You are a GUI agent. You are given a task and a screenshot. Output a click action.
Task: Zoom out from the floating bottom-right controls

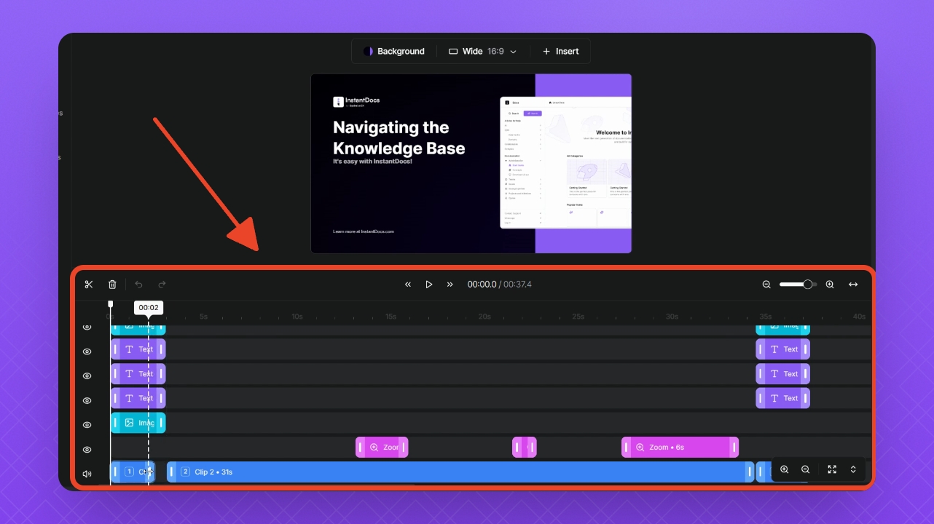(x=805, y=470)
